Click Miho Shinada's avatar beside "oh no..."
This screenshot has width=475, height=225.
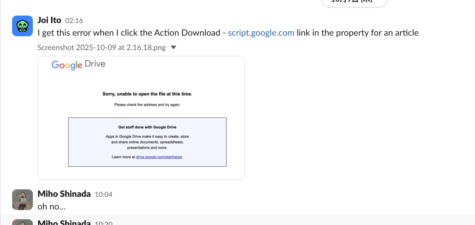pos(22,199)
